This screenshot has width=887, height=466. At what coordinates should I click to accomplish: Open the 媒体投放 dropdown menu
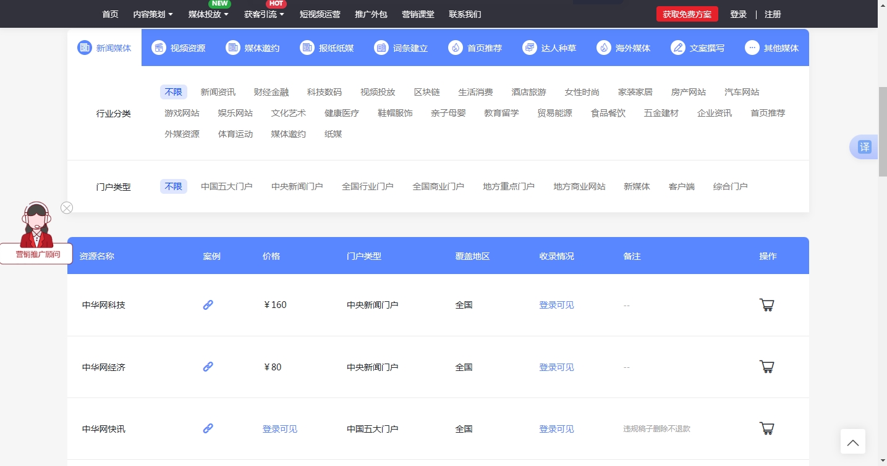[x=207, y=14]
